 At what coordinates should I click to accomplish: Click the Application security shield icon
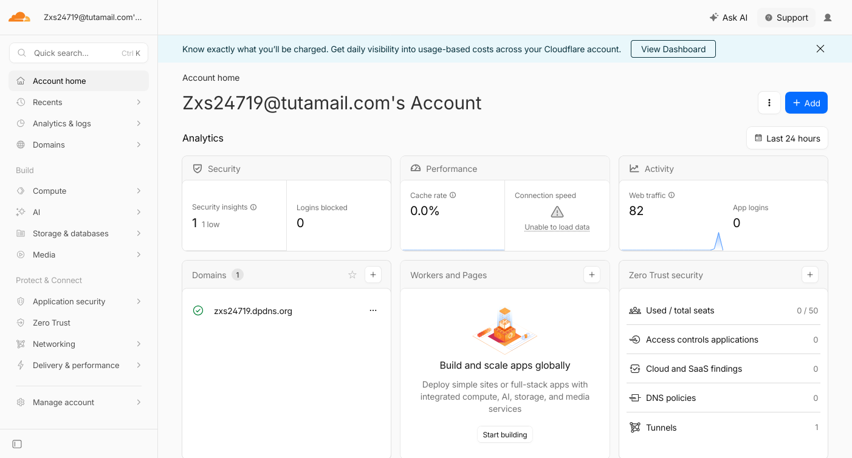[21, 301]
